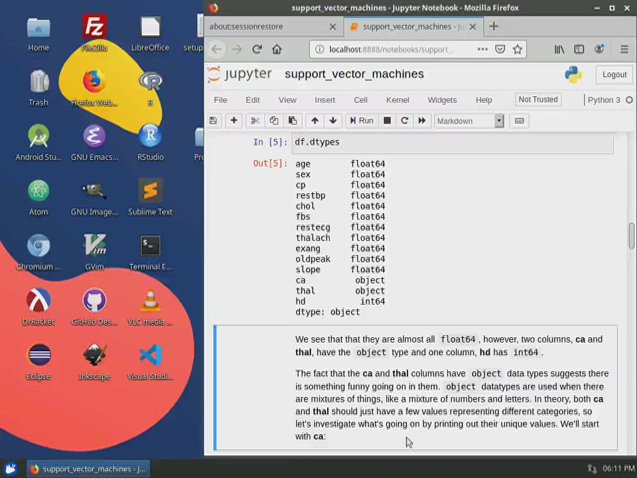The height and width of the screenshot is (478, 637).
Task: Restart the kernel with the circular arrow
Action: [x=405, y=121]
